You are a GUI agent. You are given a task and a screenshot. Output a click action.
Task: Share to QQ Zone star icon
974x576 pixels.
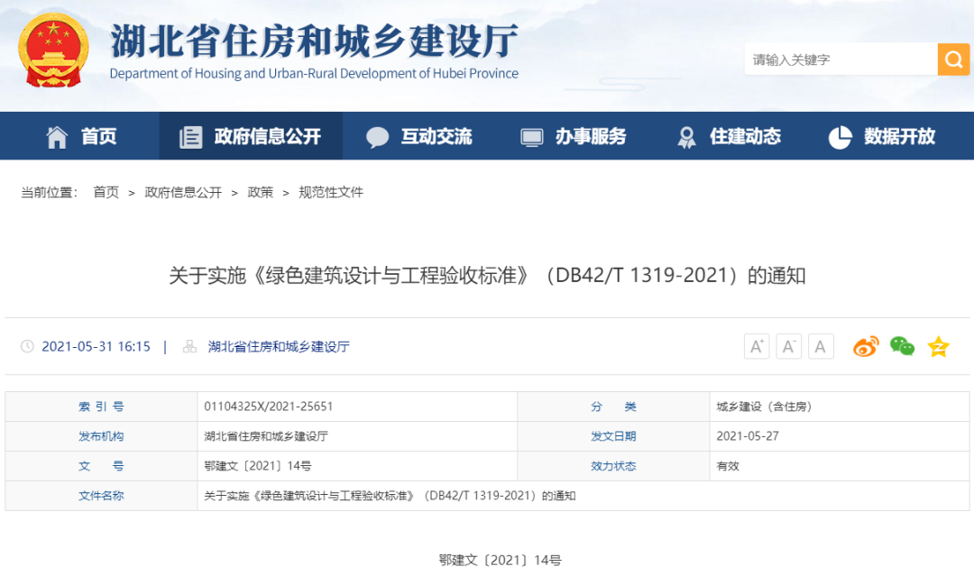[x=939, y=346]
